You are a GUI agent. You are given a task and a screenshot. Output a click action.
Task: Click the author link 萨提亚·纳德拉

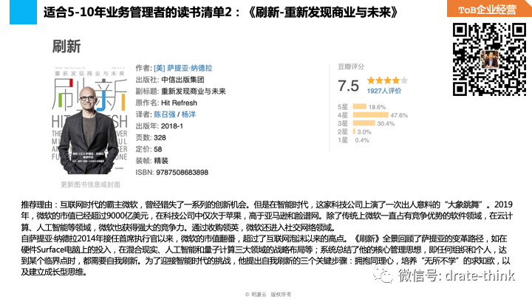coord(189,68)
